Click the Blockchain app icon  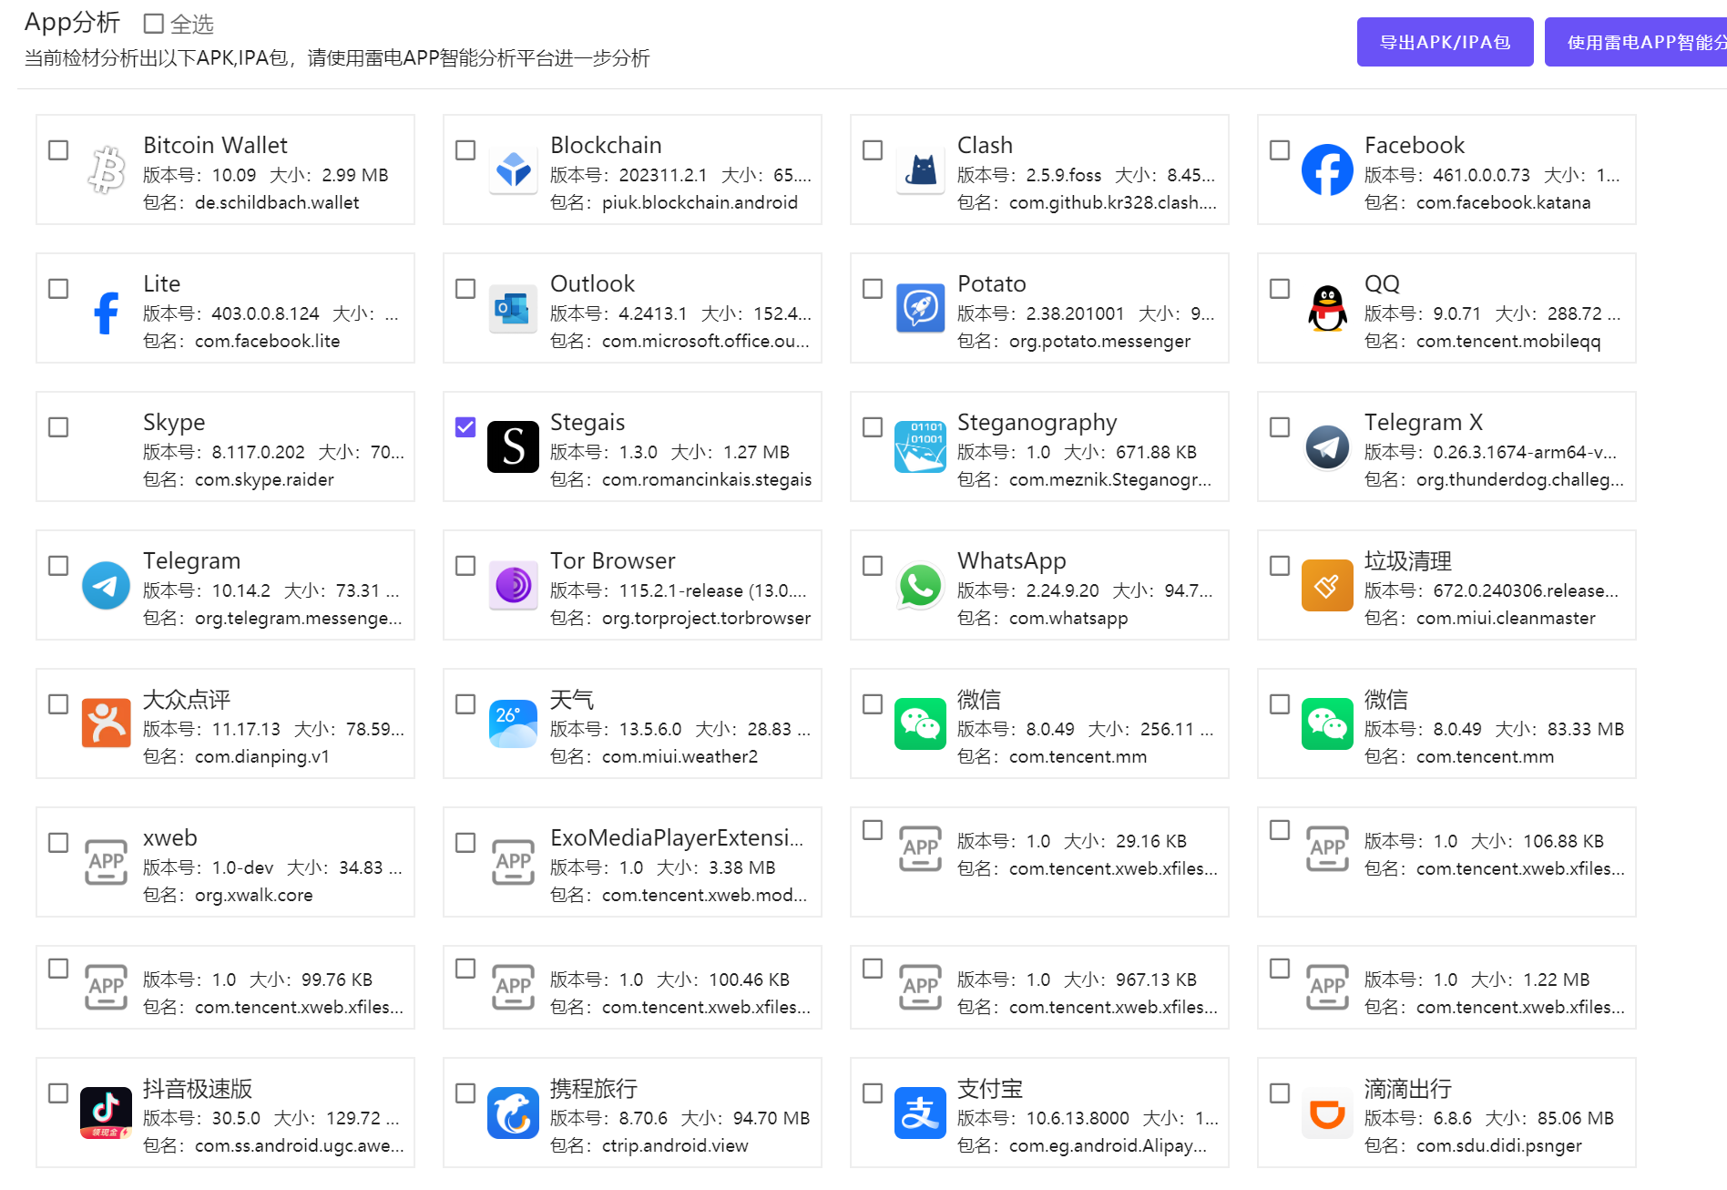click(513, 170)
